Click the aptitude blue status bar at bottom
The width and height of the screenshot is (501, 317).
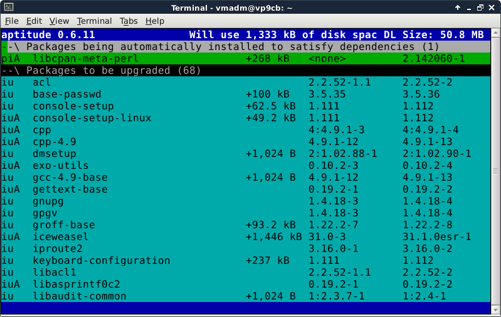coord(250,308)
